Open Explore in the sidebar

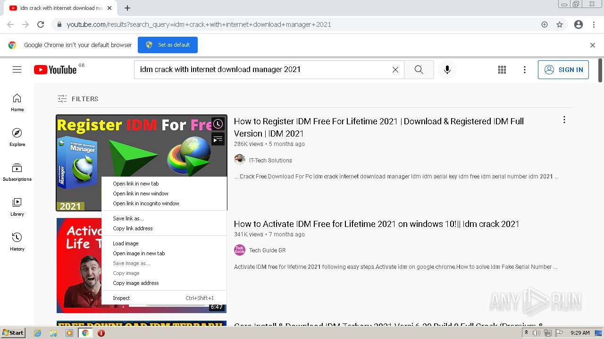tap(17, 137)
